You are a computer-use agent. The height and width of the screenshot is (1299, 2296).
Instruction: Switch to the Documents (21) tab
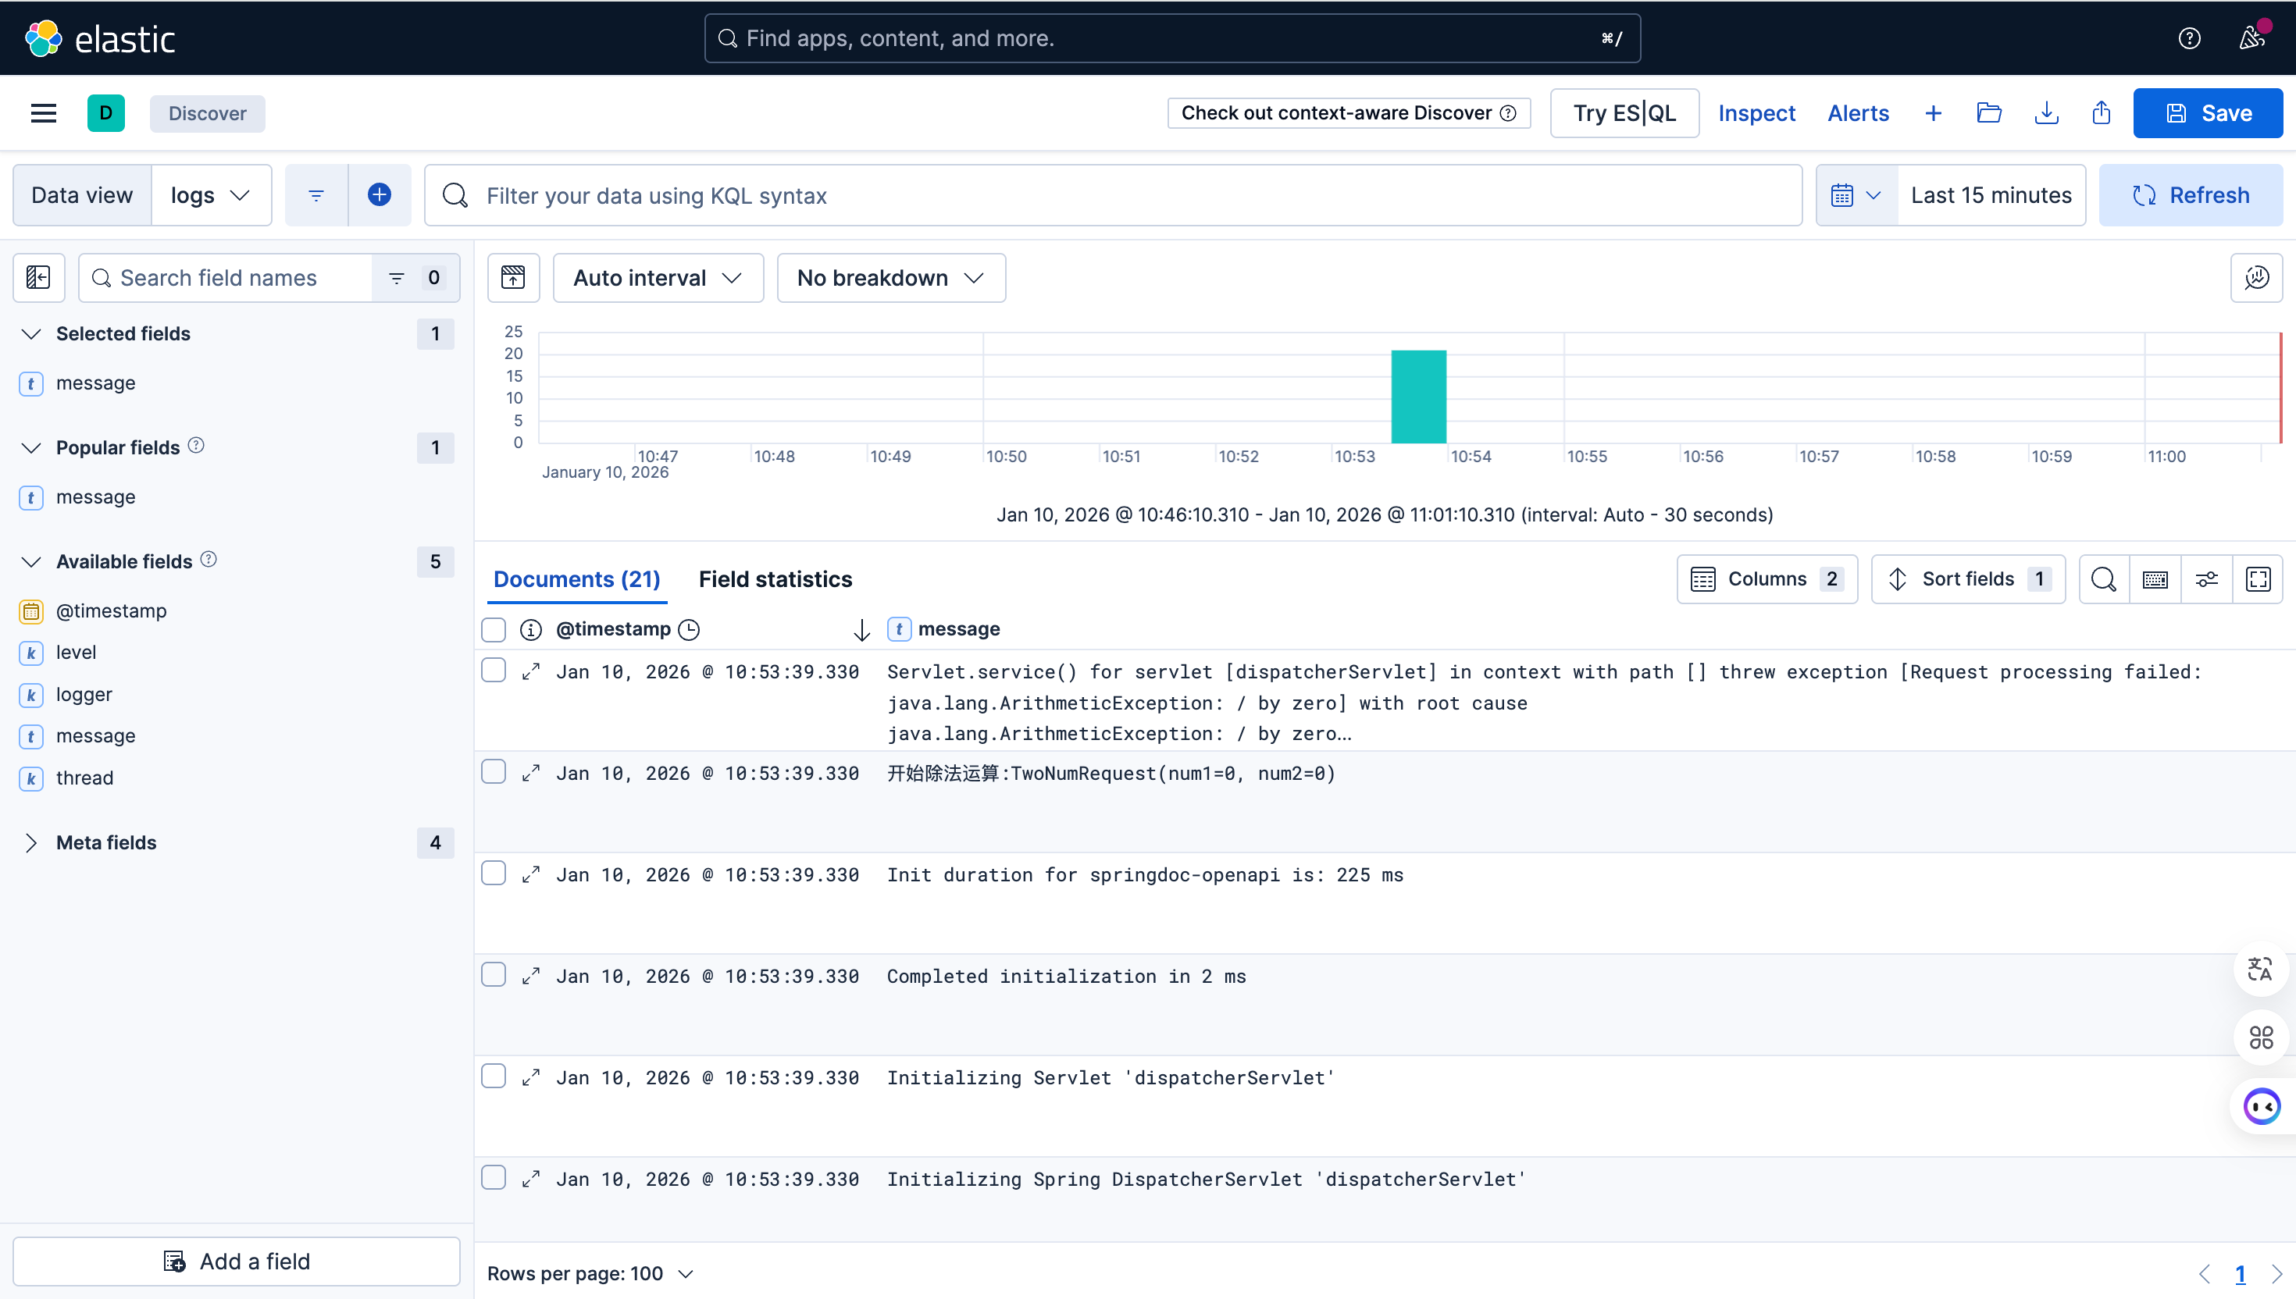(576, 580)
